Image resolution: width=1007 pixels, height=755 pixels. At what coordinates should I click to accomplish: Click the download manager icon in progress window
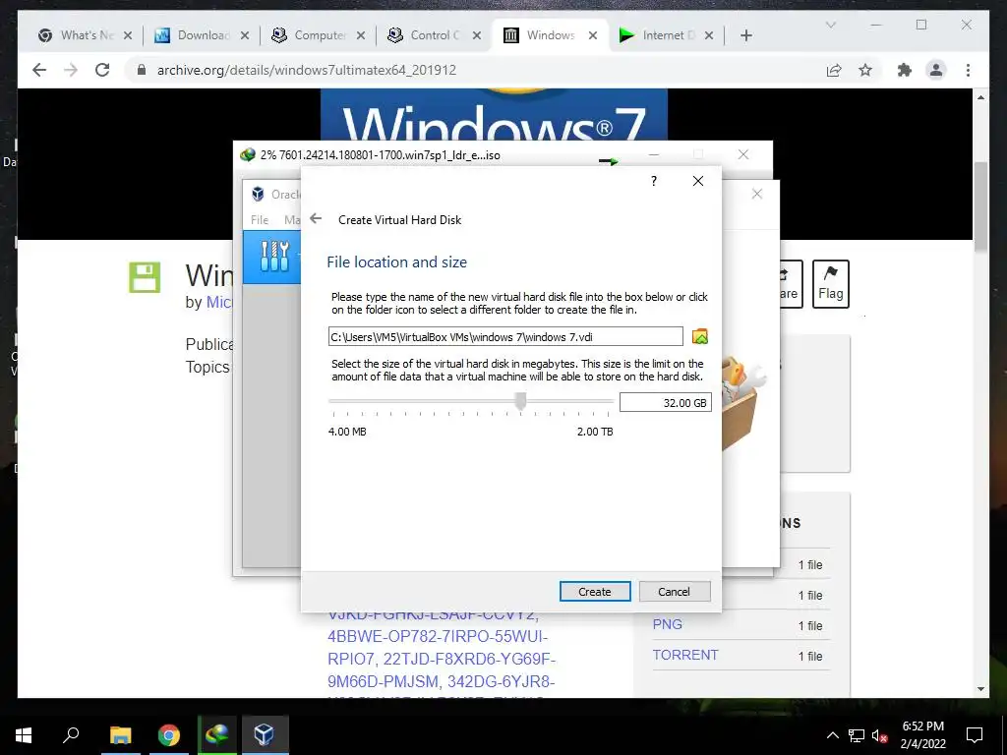tap(247, 154)
